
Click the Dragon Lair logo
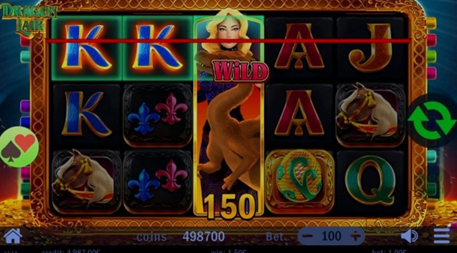(28, 19)
